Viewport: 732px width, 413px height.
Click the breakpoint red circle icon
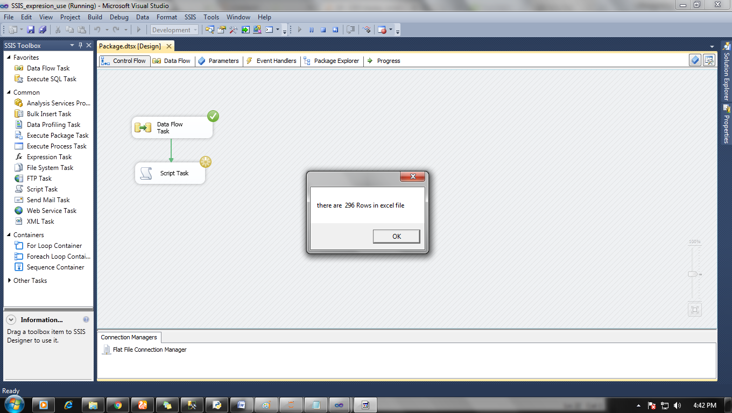(x=382, y=30)
